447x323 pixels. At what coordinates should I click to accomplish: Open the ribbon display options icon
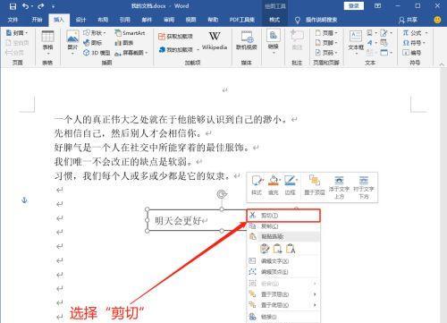pos(377,5)
